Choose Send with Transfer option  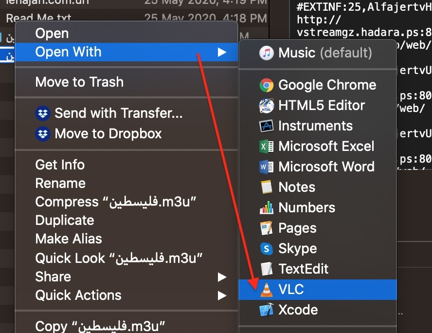point(118,113)
